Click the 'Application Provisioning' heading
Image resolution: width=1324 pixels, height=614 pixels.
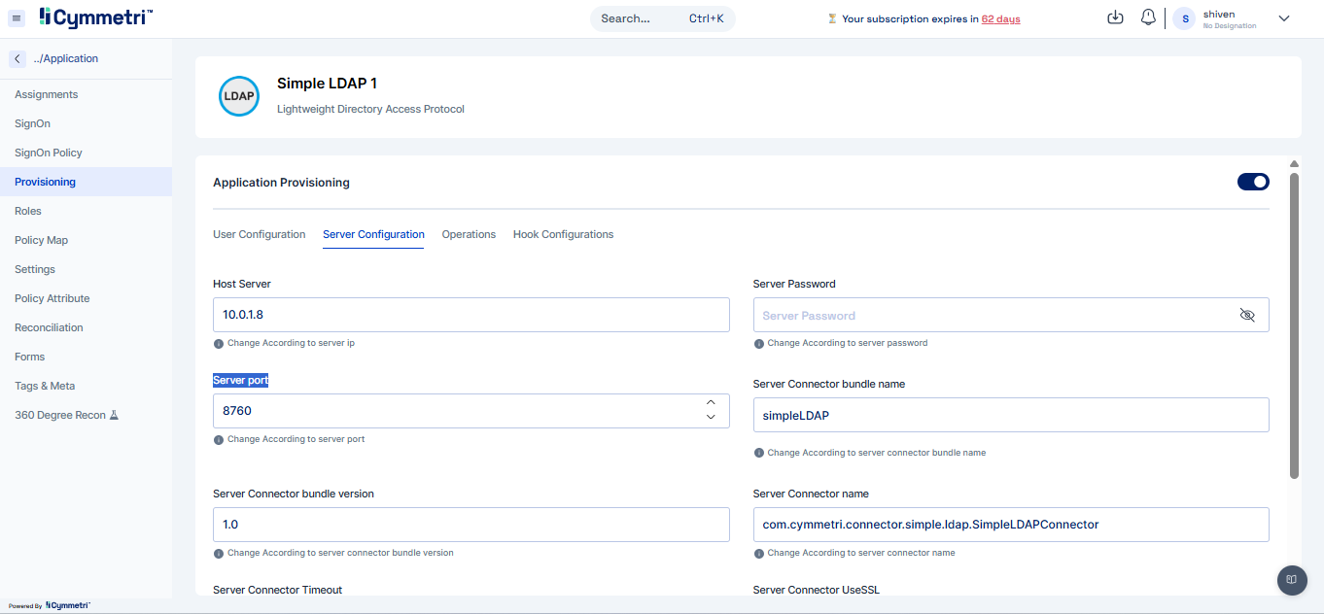[x=281, y=182]
